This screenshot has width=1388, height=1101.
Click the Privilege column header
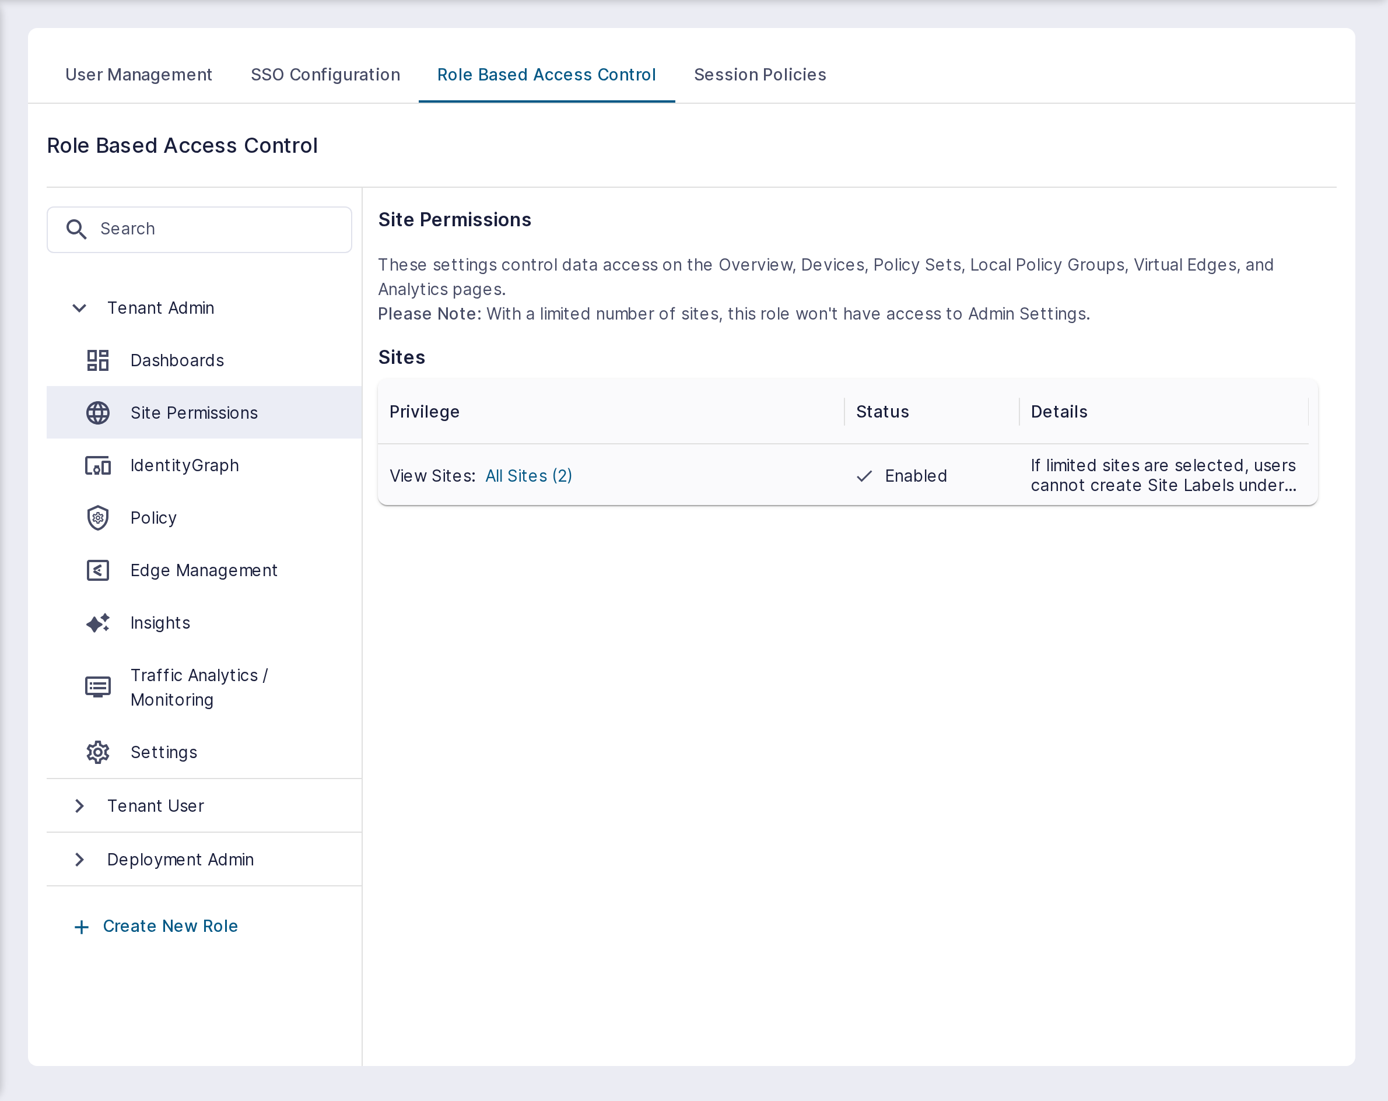(424, 412)
